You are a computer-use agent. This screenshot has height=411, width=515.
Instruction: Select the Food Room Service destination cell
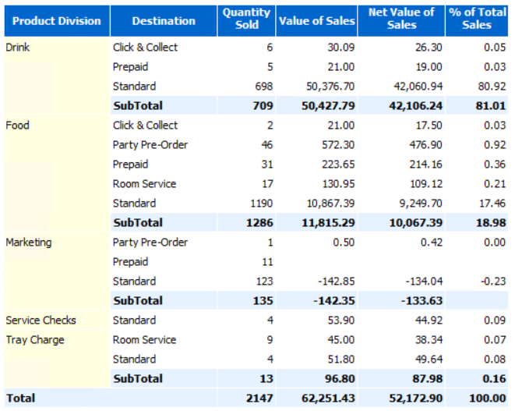(144, 184)
